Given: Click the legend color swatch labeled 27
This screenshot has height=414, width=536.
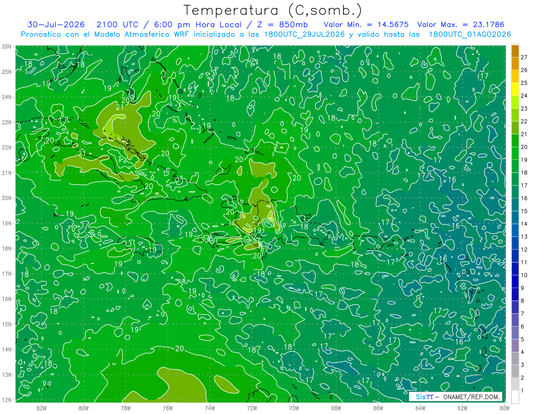Looking at the screenshot, I should coord(515,51).
